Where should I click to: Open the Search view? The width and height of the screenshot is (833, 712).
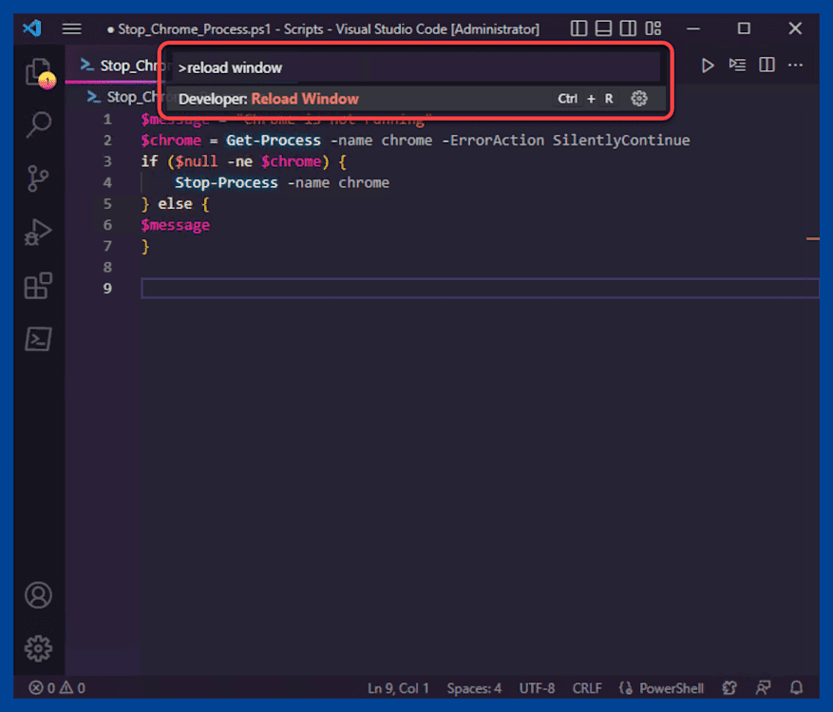click(39, 124)
